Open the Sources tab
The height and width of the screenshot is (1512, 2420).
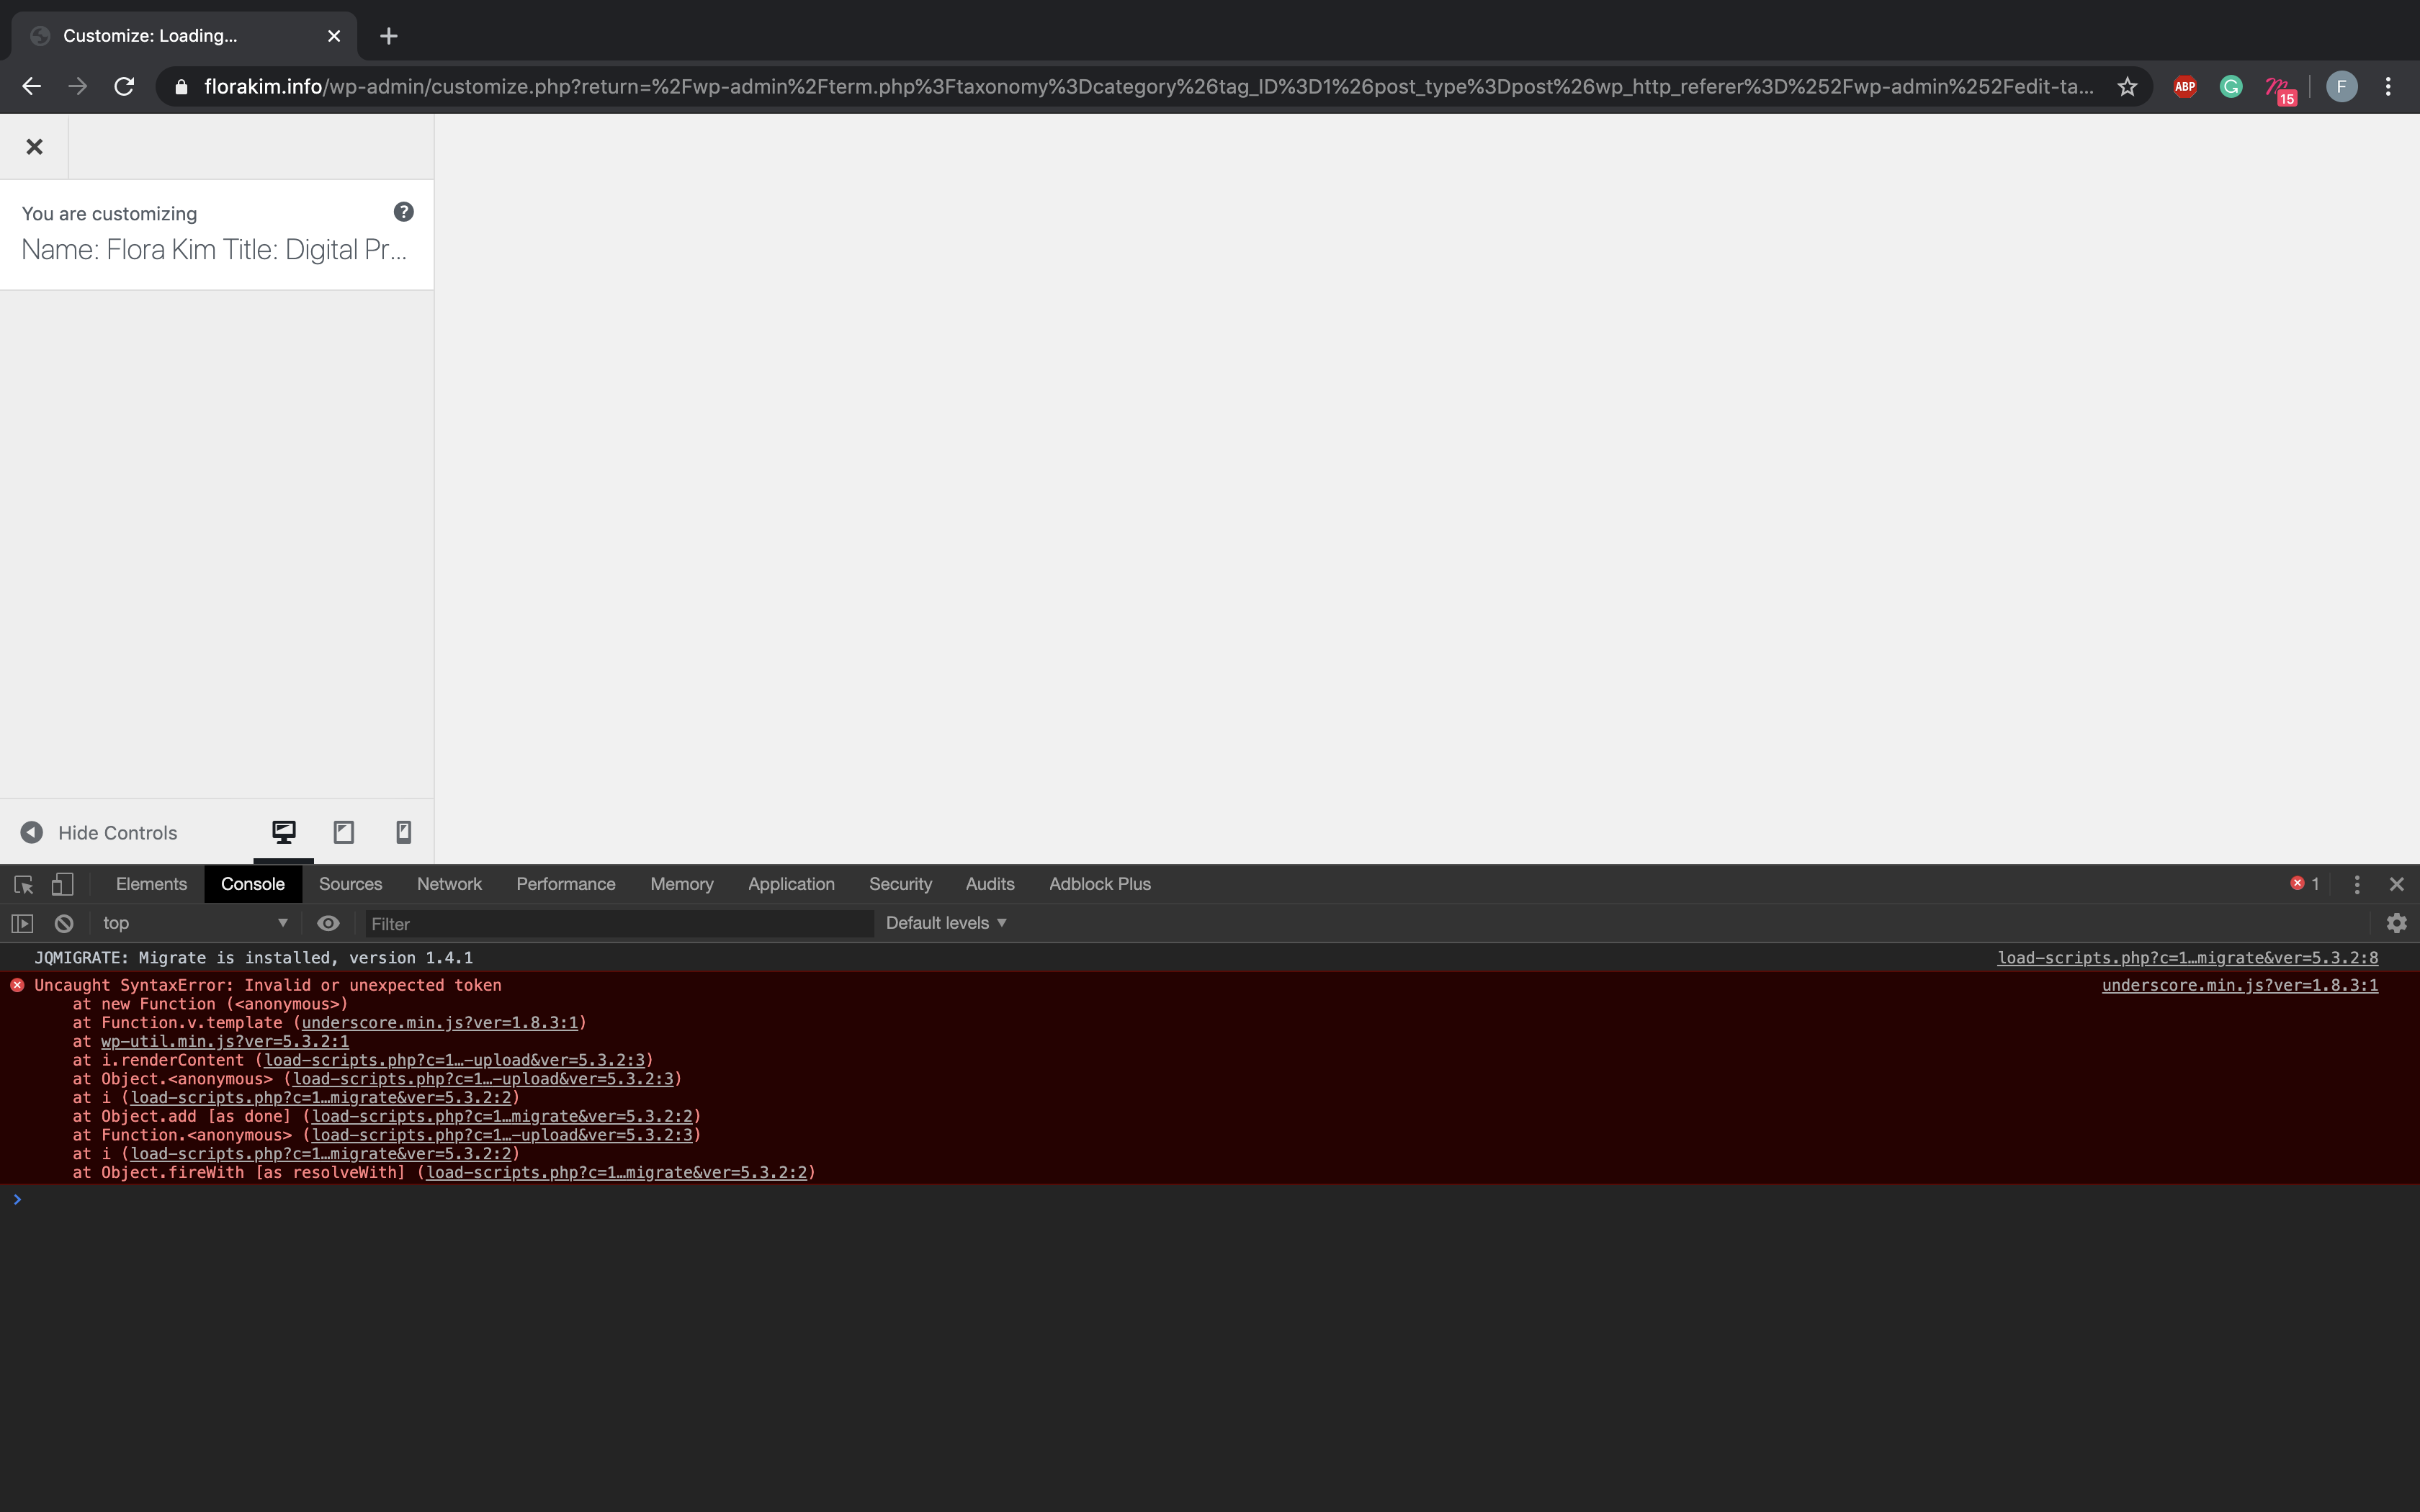click(350, 884)
